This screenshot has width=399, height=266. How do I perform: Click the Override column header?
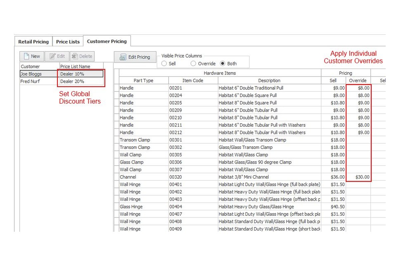click(x=358, y=80)
